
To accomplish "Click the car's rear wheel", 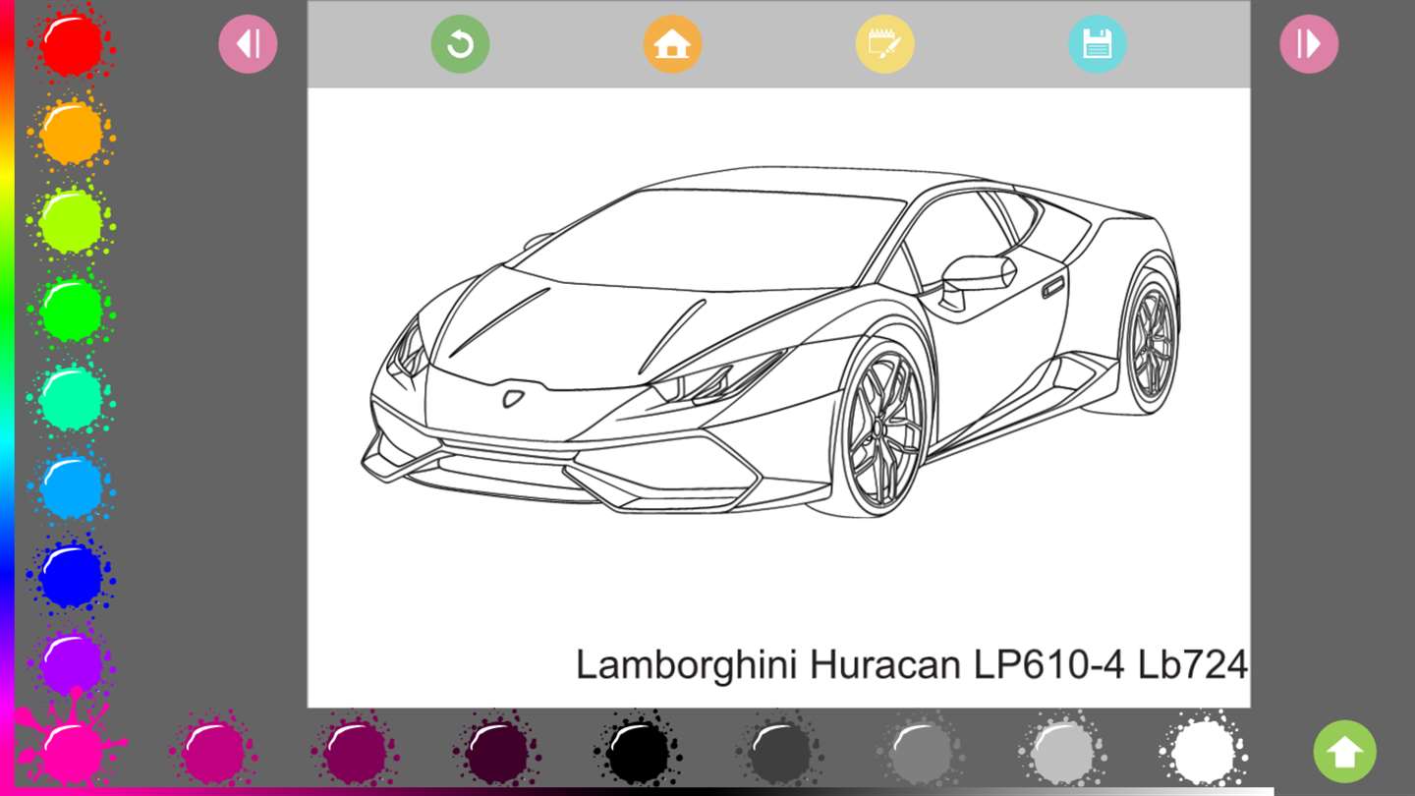I will tap(1150, 341).
